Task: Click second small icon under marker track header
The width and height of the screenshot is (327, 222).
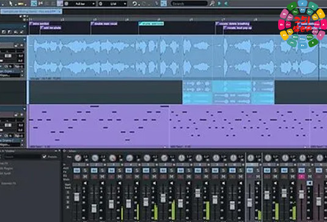Action: click(10, 32)
